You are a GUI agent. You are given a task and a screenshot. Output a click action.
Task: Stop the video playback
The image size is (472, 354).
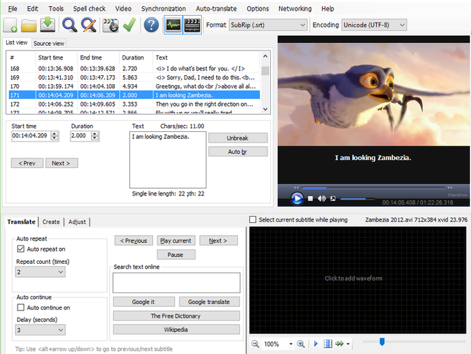[311, 198]
